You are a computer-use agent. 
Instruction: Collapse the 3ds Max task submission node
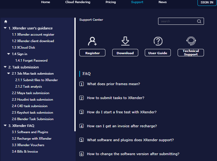tap(9, 74)
